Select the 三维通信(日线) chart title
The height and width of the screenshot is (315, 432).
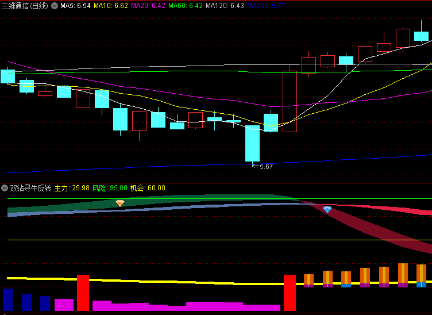(25, 6)
